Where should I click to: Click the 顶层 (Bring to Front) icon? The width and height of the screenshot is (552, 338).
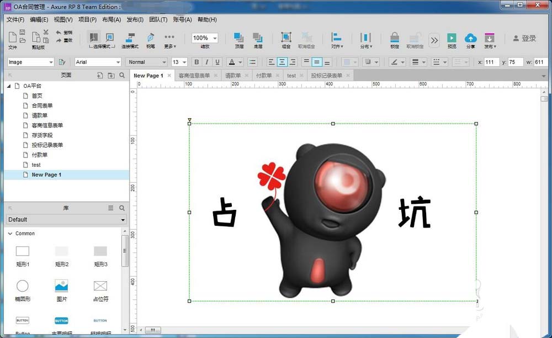click(x=237, y=39)
